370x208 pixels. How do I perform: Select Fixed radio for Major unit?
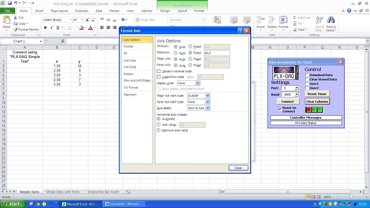(190, 59)
